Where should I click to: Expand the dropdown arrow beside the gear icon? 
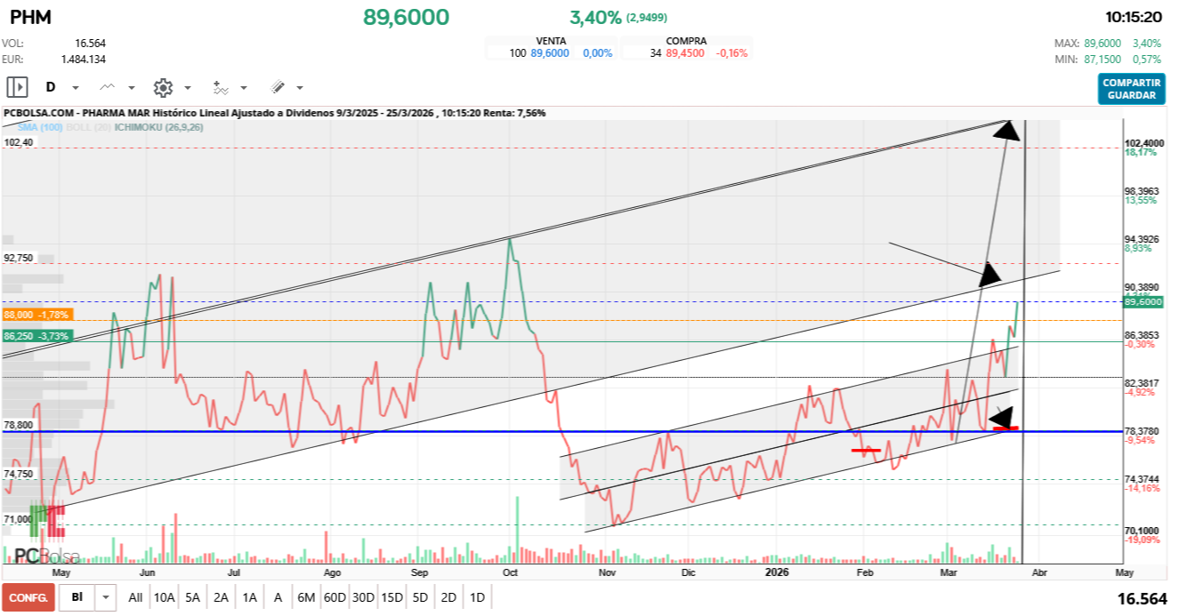pyautogui.click(x=188, y=88)
